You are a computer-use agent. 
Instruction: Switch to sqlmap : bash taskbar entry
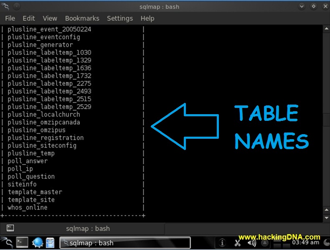tap(125, 243)
